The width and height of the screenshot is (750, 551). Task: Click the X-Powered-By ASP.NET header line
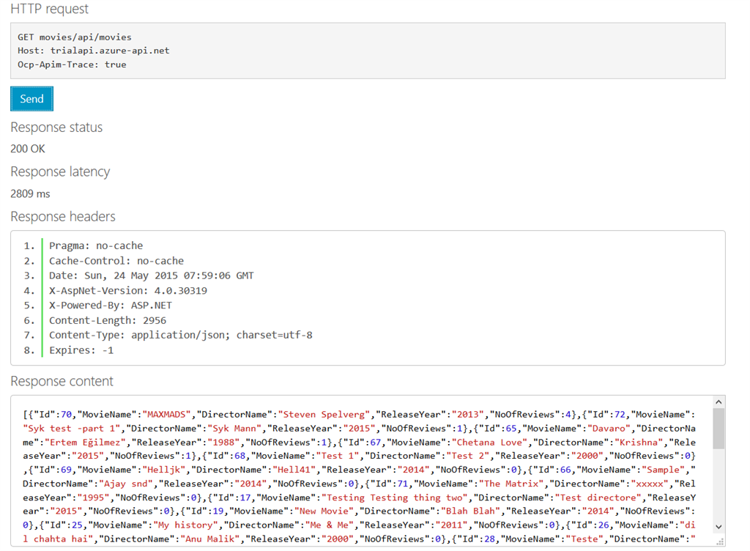[x=111, y=306]
